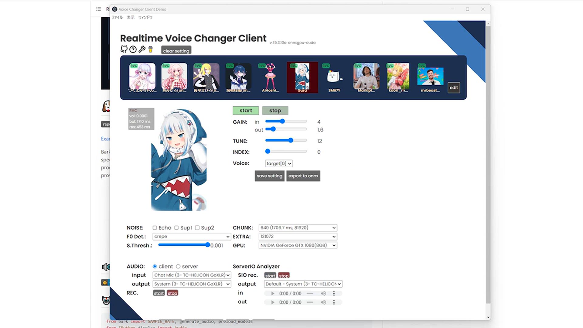Click the 'in' audio seek bar
Viewport: 583px width, 328px height.
point(310,293)
